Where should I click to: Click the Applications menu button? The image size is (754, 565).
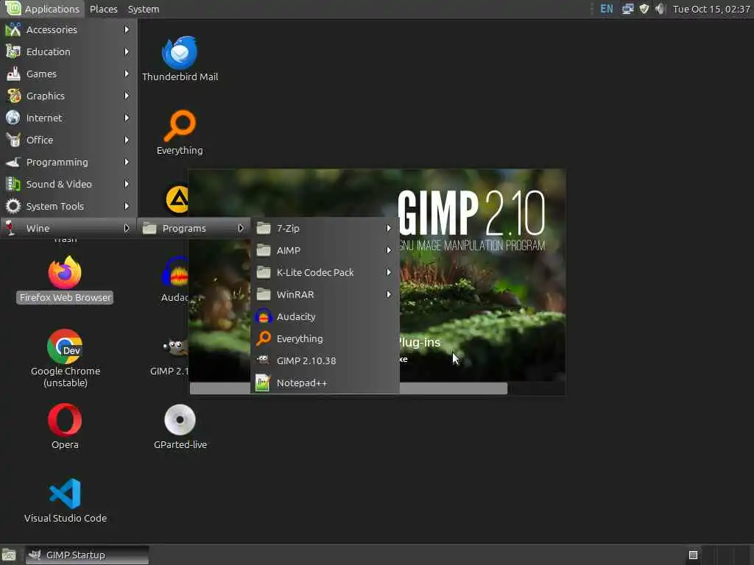tap(42, 9)
